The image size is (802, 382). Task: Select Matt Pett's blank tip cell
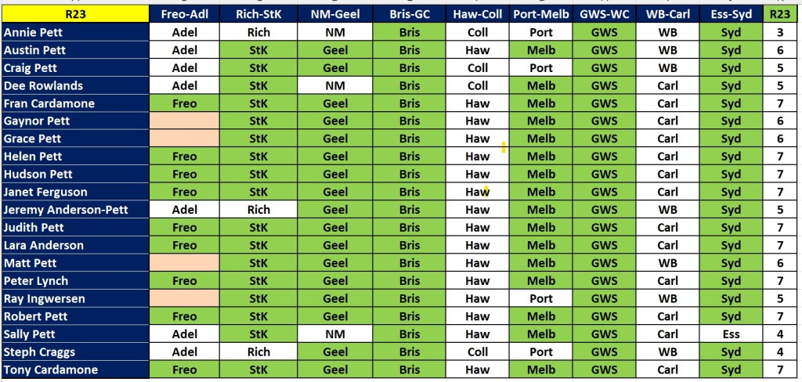184,263
